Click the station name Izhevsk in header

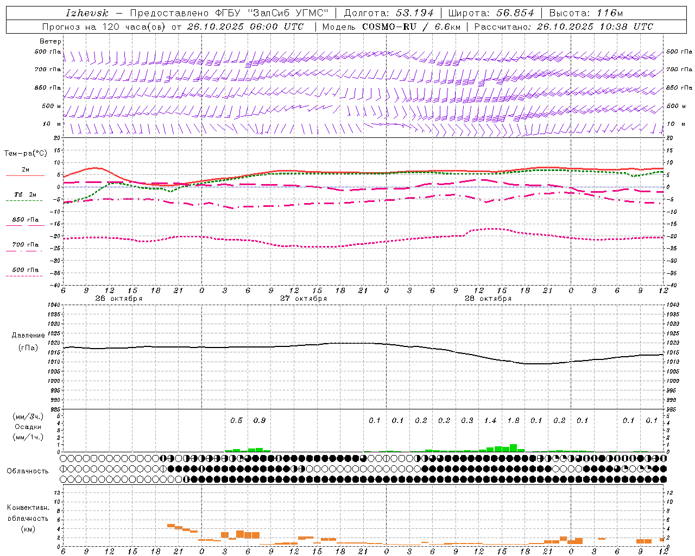[87, 13]
